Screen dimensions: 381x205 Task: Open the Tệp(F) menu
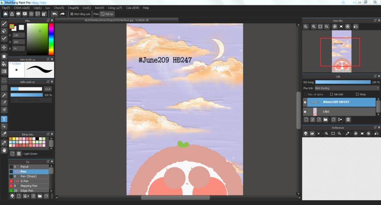[x=6, y=8]
